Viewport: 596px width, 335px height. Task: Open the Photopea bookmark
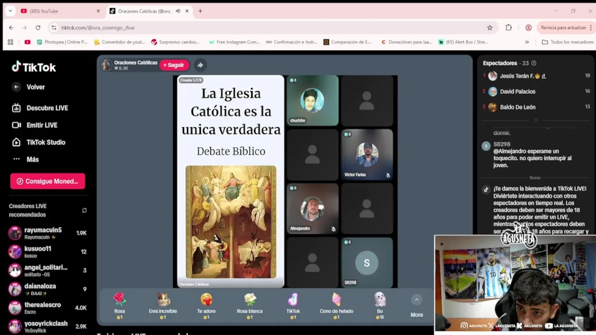(61, 42)
